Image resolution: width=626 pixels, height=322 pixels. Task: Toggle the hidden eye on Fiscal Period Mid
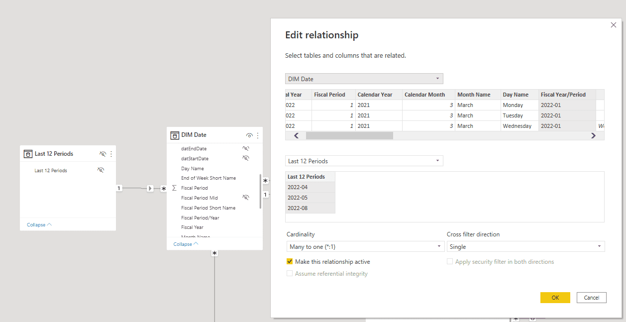click(x=245, y=198)
